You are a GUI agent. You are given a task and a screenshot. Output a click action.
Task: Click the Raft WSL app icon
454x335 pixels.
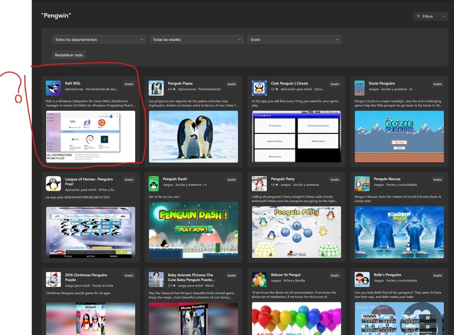53,88
